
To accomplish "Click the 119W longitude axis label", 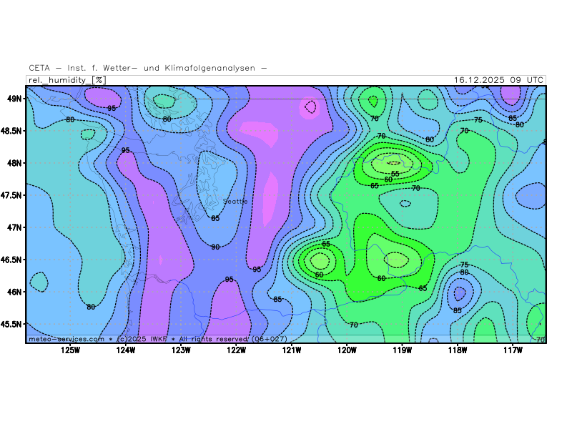I will pyautogui.click(x=402, y=350).
